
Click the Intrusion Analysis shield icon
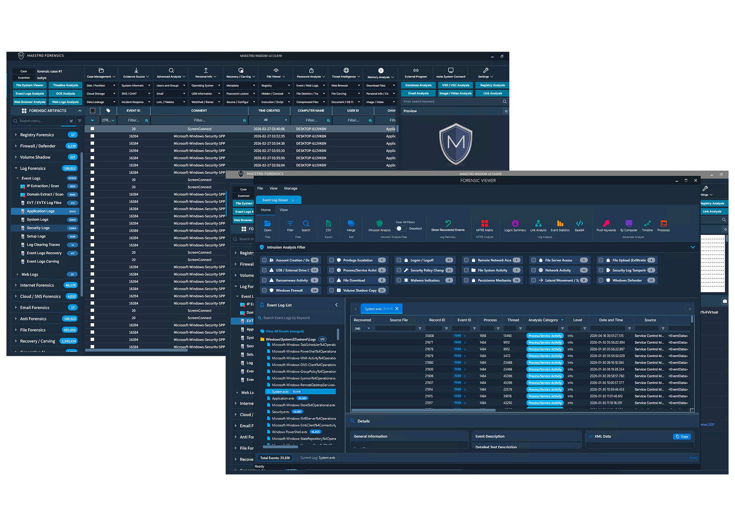tap(380, 223)
